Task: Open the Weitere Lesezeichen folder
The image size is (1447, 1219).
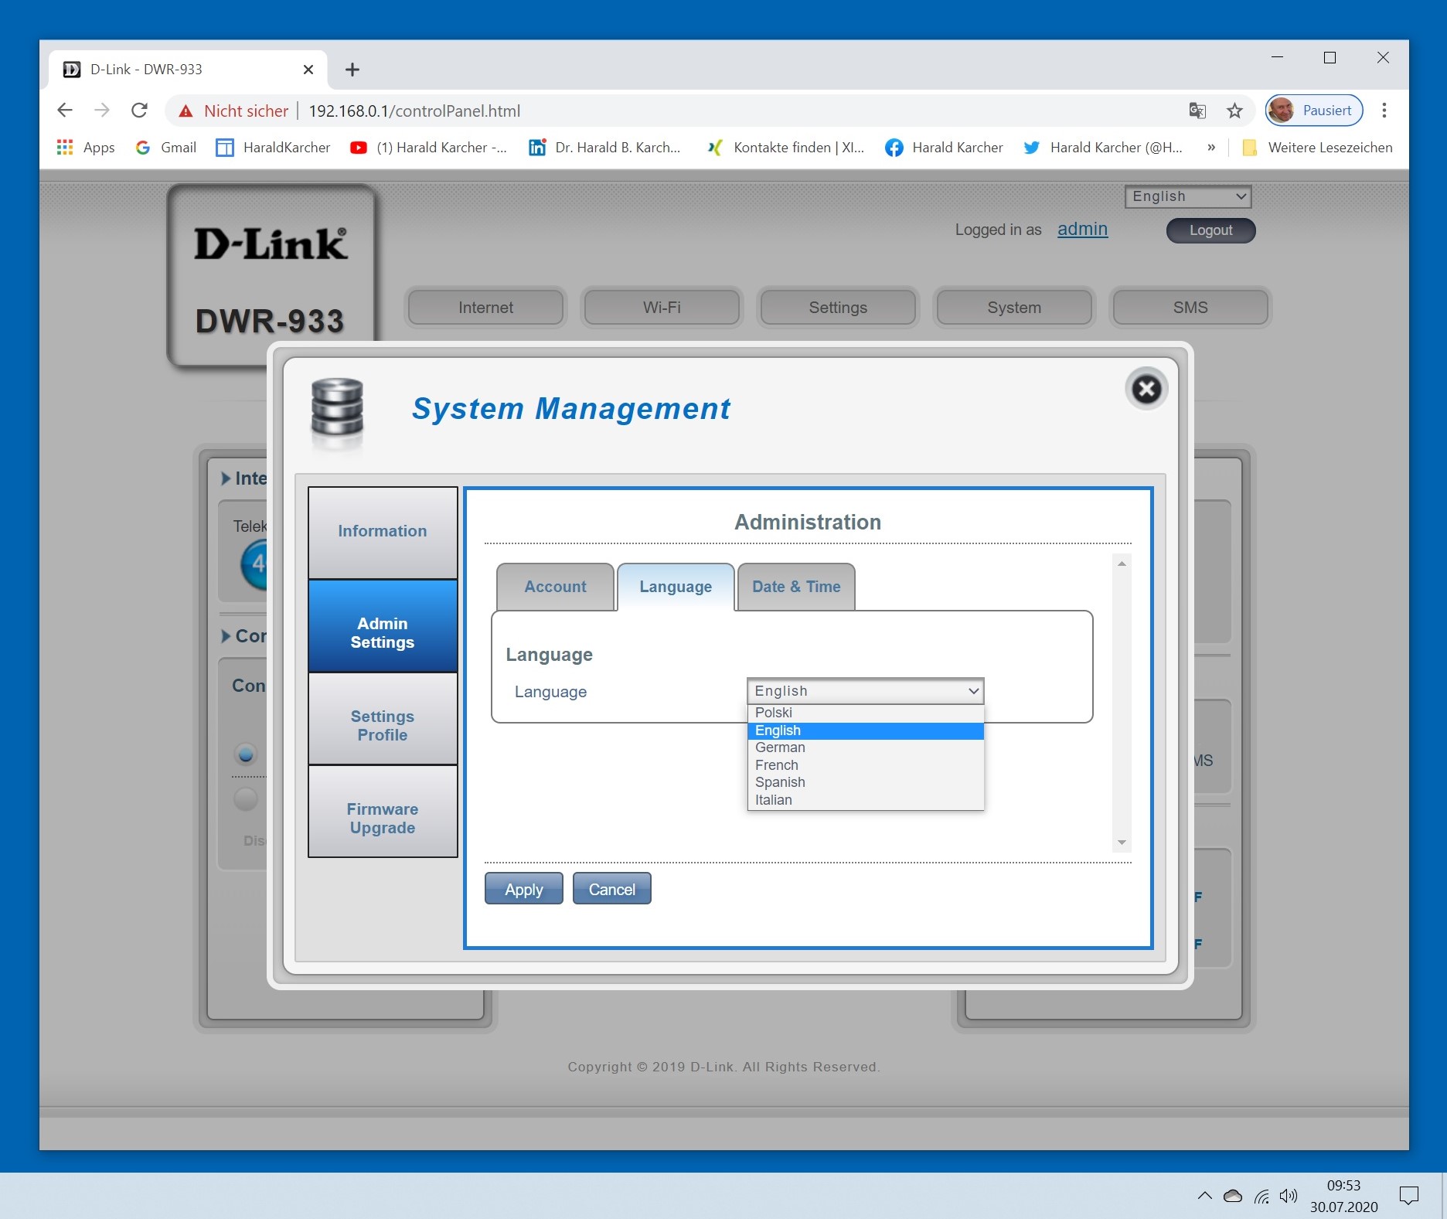Action: pyautogui.click(x=1317, y=148)
